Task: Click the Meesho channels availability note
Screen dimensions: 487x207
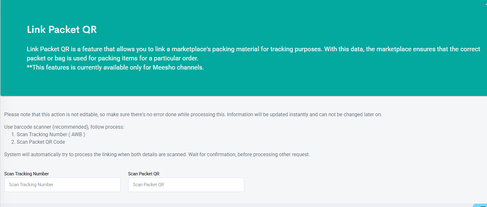Action: [x=115, y=68]
